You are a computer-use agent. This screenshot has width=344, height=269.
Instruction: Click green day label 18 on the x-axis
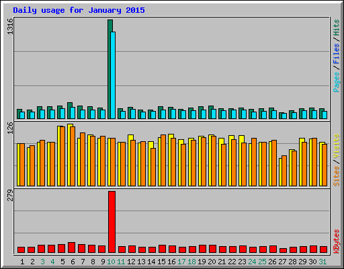coord(191,262)
